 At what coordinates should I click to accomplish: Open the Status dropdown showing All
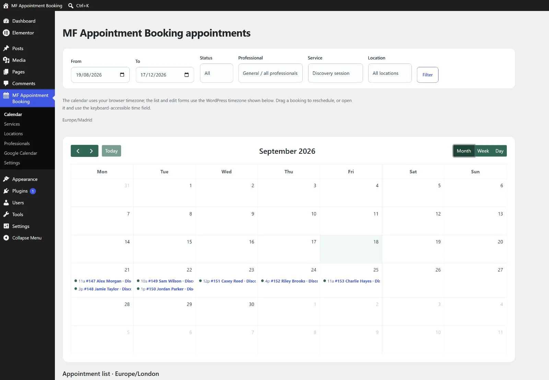pyautogui.click(x=217, y=73)
